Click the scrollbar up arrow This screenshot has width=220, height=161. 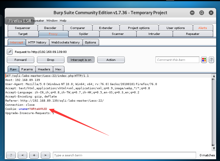click(x=214, y=76)
